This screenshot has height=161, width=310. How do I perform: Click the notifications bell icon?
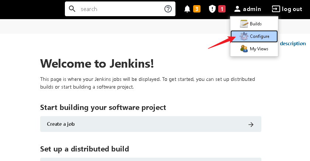[187, 9]
